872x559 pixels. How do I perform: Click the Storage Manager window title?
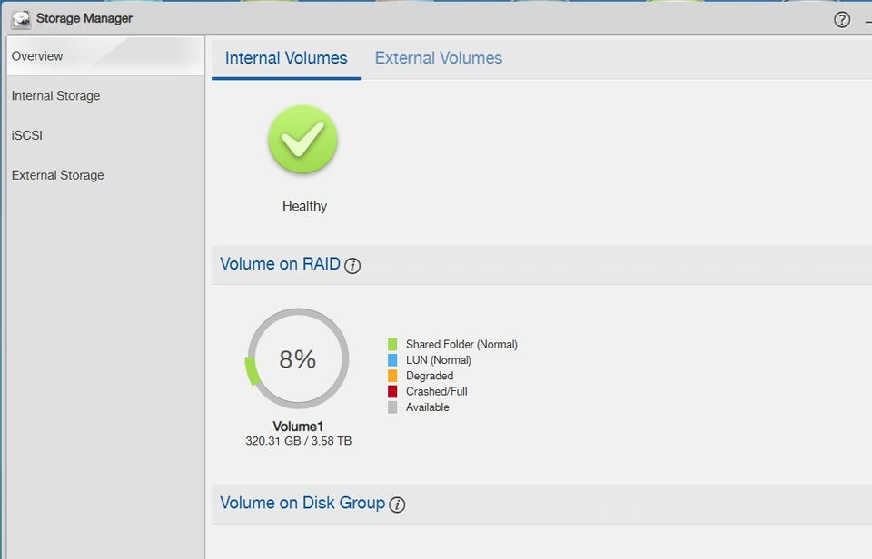point(84,18)
